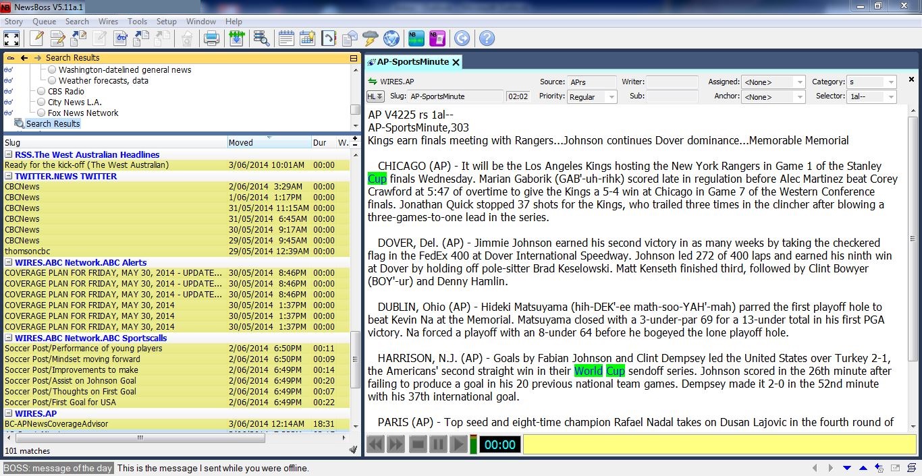The image size is (922, 476).
Task: Select the Fox News Network radio button
Action: [x=41, y=113]
